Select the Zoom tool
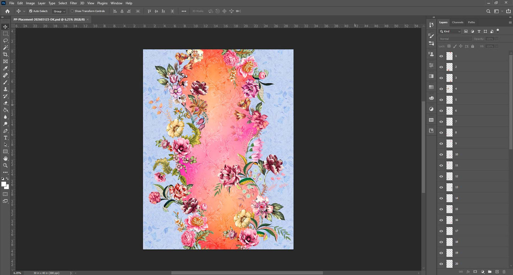Image resolution: width=513 pixels, height=275 pixels. coord(5,165)
